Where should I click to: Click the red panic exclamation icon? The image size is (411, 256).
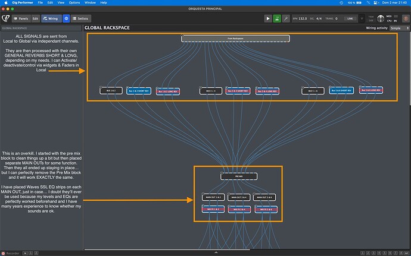click(x=406, y=18)
